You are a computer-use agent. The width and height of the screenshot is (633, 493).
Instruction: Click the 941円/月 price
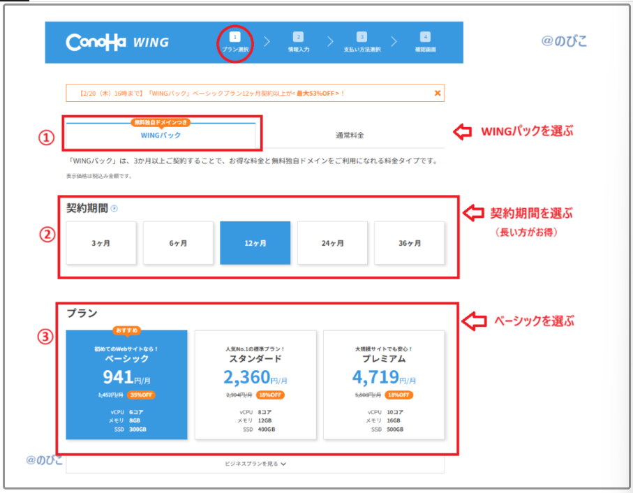pyautogui.click(x=127, y=377)
